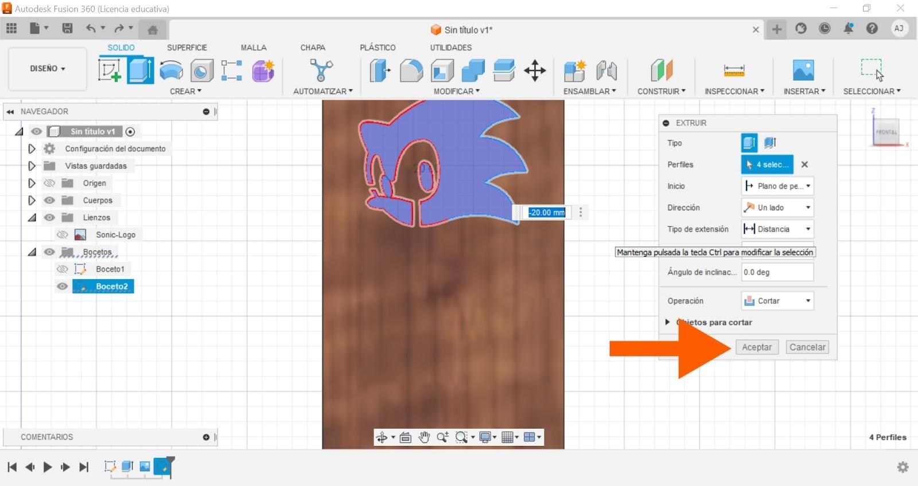This screenshot has width=918, height=486.
Task: Click the Redo arrow
Action: [x=119, y=28]
